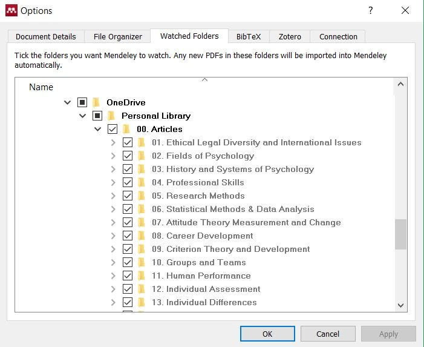Click the OneDrive folder icon
The height and width of the screenshot is (347, 424).
pos(96,102)
